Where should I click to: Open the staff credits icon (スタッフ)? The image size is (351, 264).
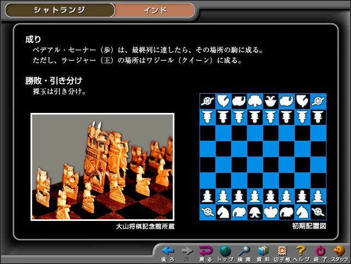tap(338, 252)
